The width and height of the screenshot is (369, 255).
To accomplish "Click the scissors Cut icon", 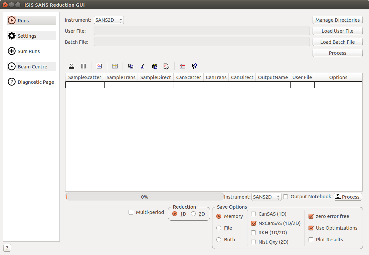I will pos(143,66).
